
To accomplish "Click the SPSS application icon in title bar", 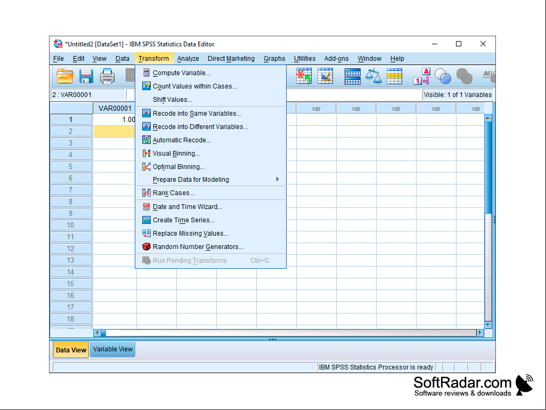I will [x=58, y=44].
